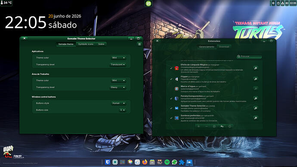
Task: Switch to Download tab in Extensões
Action: point(224,46)
